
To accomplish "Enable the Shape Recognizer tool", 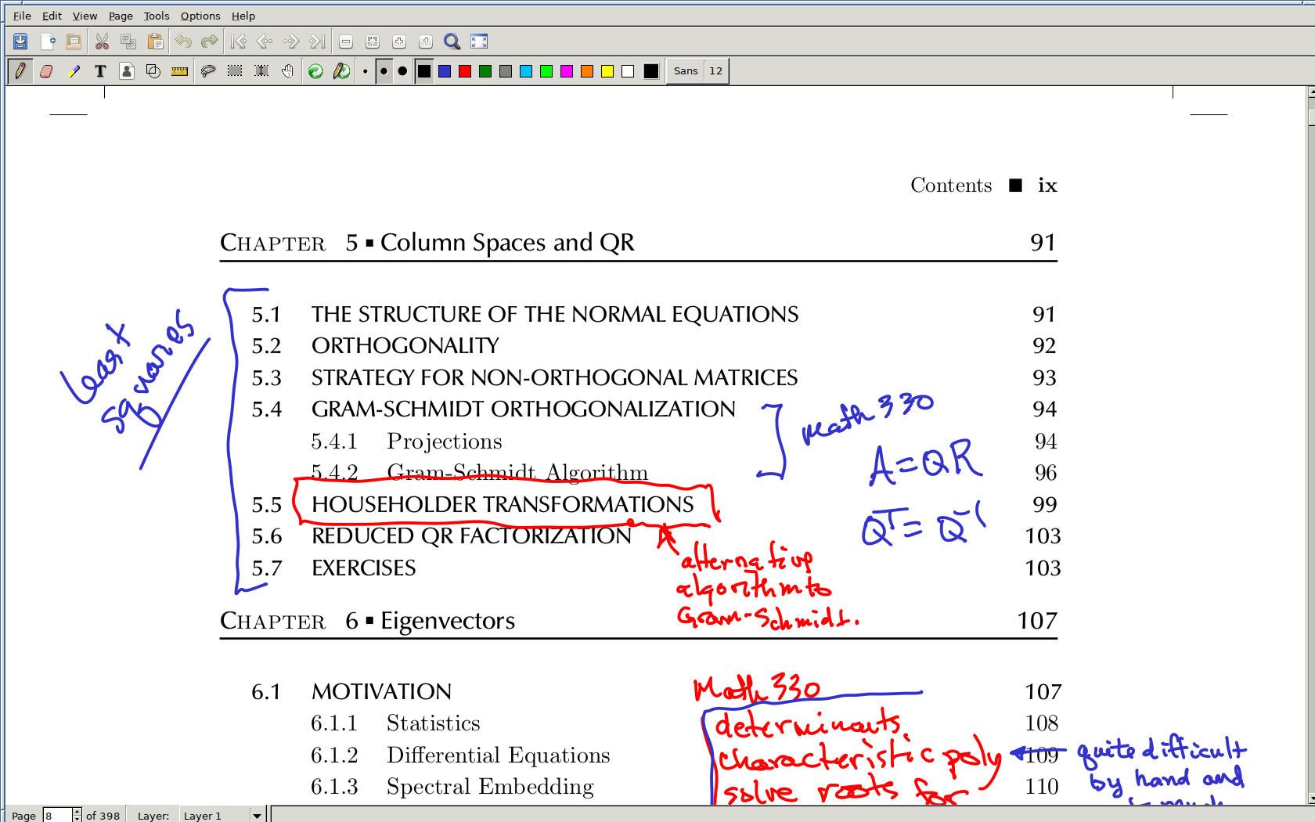I will click(153, 71).
